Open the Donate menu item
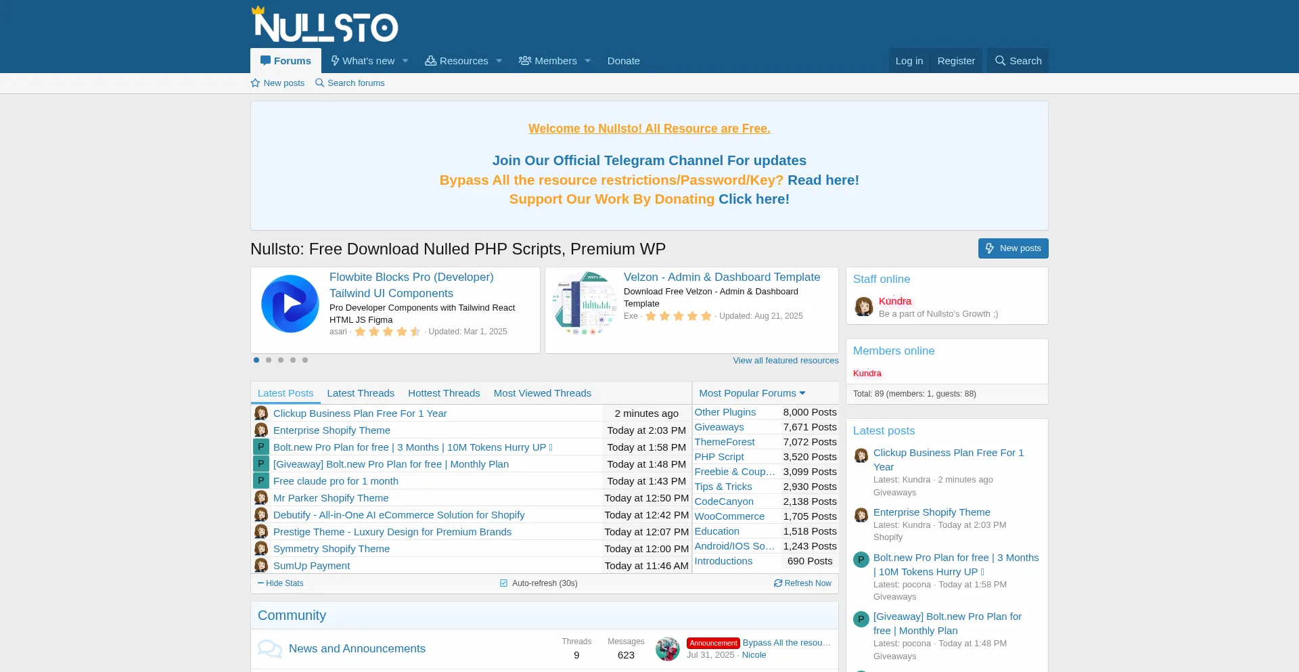The width and height of the screenshot is (1299, 672). click(x=624, y=61)
